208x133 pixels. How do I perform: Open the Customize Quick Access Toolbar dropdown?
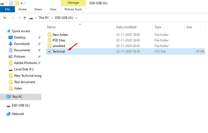pos(22,3)
